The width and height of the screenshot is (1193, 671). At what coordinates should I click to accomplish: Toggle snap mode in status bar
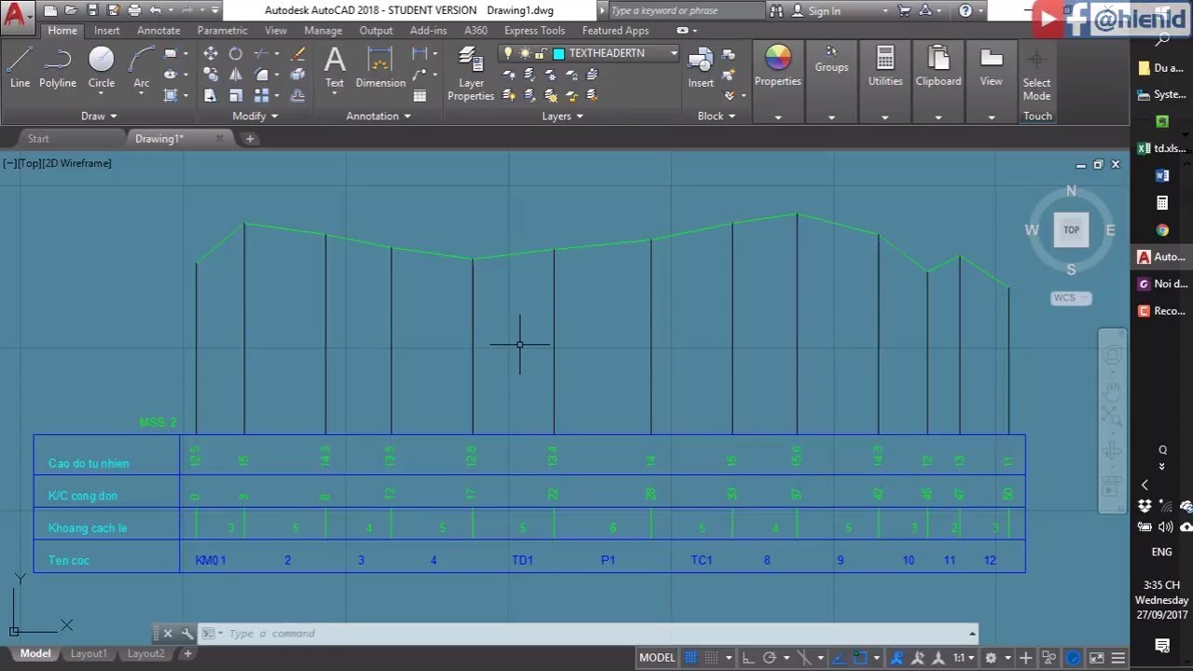pos(714,657)
